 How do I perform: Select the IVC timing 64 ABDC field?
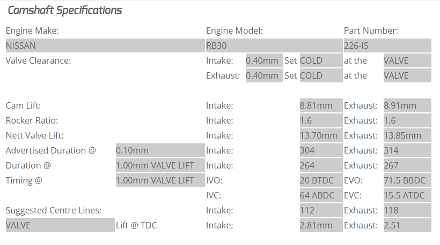[x=321, y=195]
